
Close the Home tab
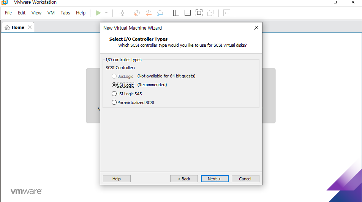pos(30,27)
